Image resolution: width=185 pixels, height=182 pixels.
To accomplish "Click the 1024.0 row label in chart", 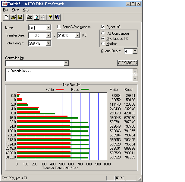I will pos(11,144).
